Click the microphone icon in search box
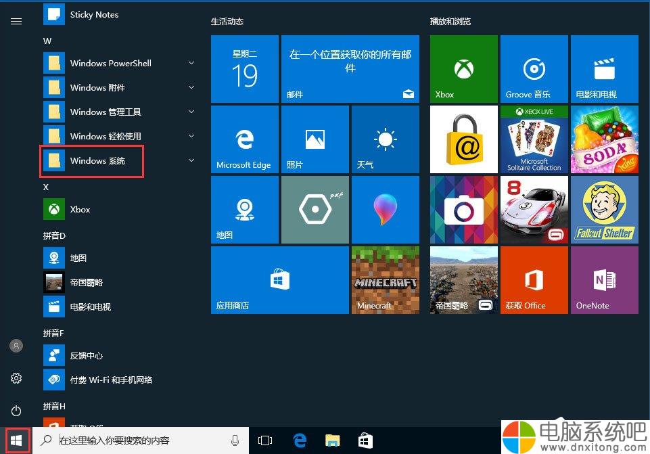 (235, 440)
